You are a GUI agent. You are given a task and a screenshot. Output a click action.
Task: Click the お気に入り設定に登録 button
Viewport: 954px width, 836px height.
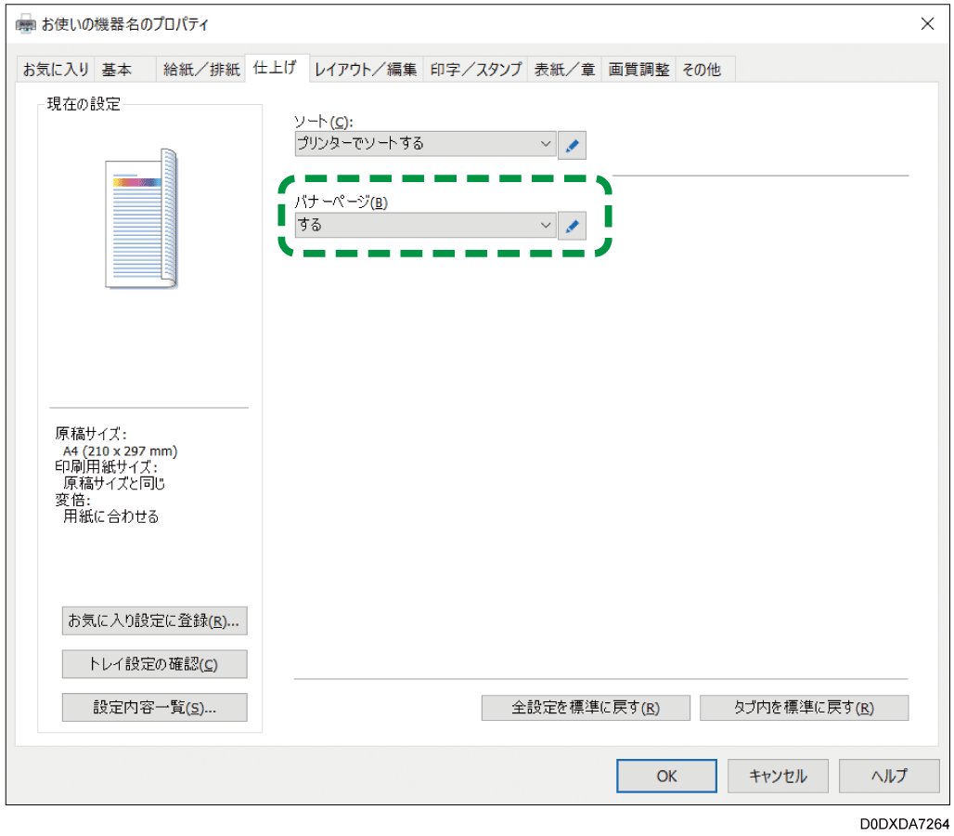pyautogui.click(x=154, y=620)
